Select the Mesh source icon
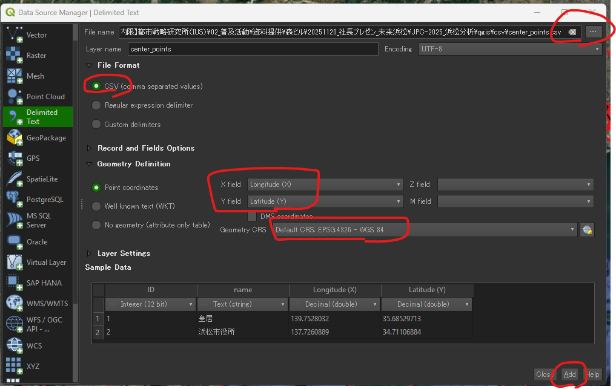Viewport: 616px width, 389px height. pos(15,76)
